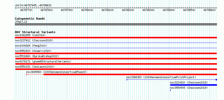
Task: Click the nsv6550151 (Sedlazeck2020) label
Action: click(35, 67)
